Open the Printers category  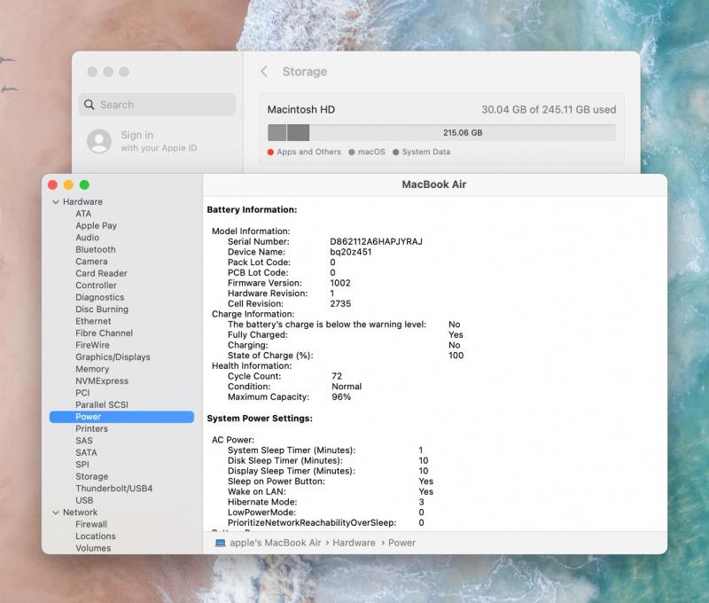coord(92,429)
